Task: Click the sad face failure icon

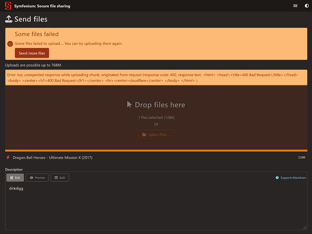Action: pyautogui.click(x=10, y=44)
